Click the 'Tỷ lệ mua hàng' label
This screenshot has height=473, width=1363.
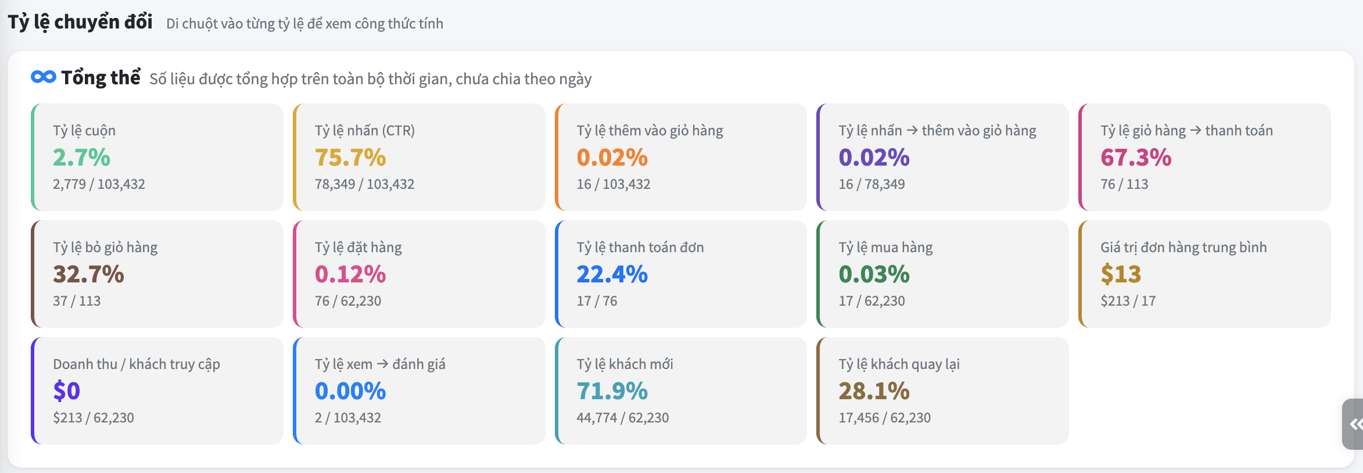click(x=885, y=247)
